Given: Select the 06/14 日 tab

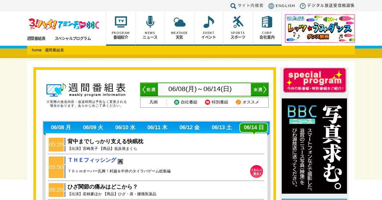Looking at the screenshot, I should (x=254, y=128).
